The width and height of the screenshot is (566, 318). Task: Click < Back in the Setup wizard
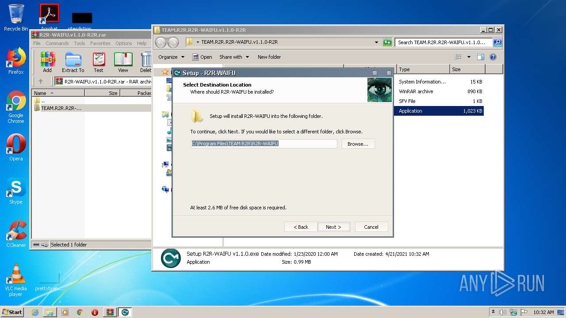point(301,227)
